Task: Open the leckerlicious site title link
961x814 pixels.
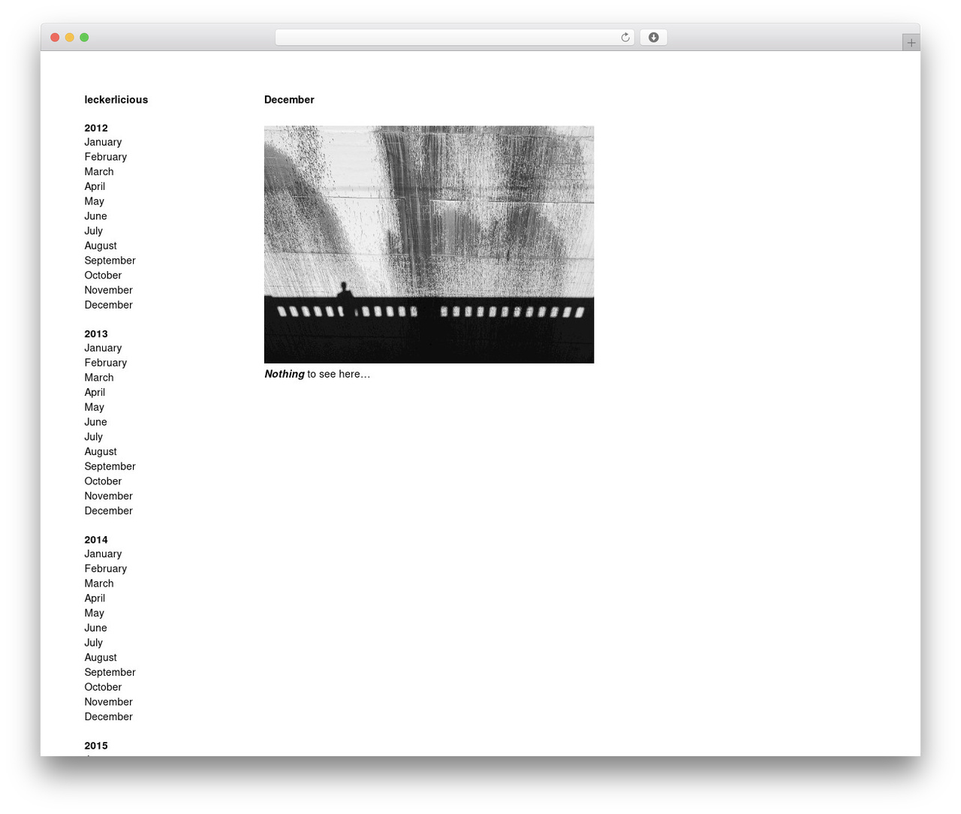Action: pyautogui.click(x=116, y=100)
